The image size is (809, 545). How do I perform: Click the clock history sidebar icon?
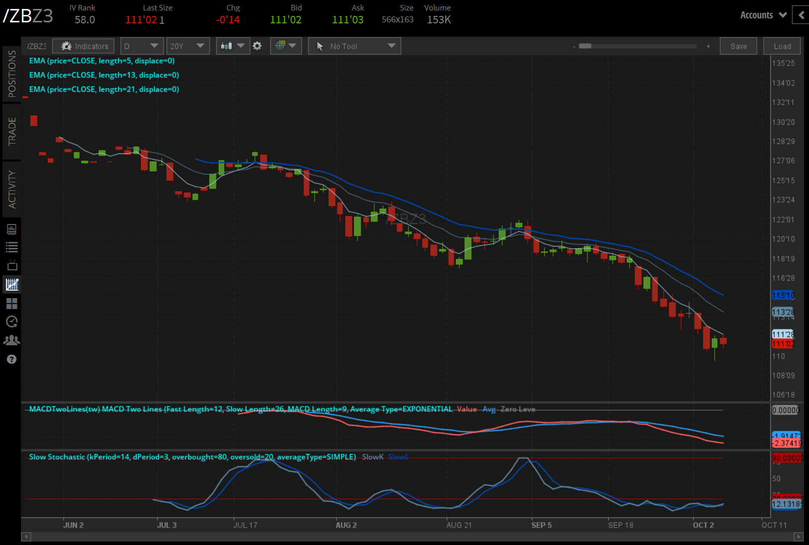click(12, 322)
